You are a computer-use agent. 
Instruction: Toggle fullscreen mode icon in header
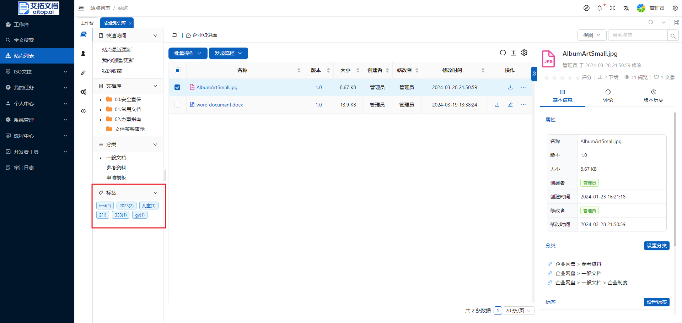pyautogui.click(x=612, y=8)
